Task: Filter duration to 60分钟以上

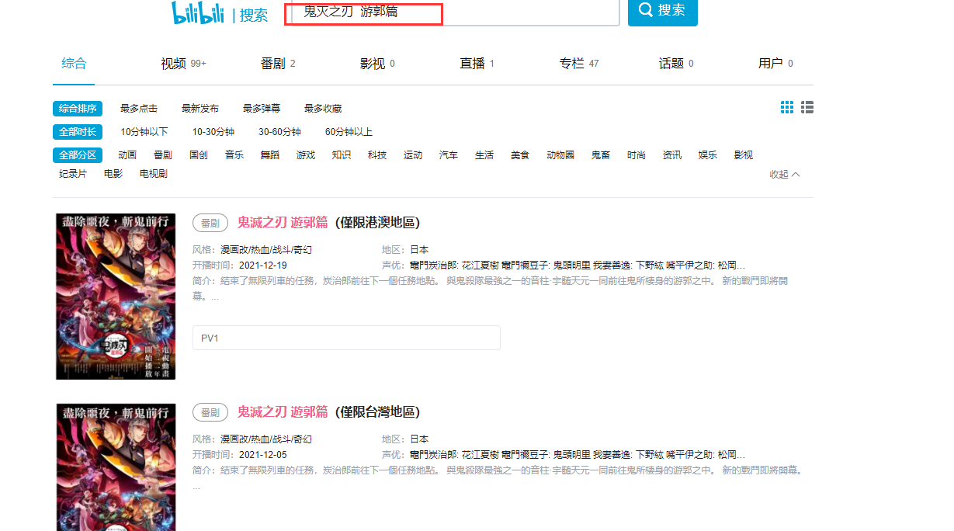Action: [x=349, y=132]
